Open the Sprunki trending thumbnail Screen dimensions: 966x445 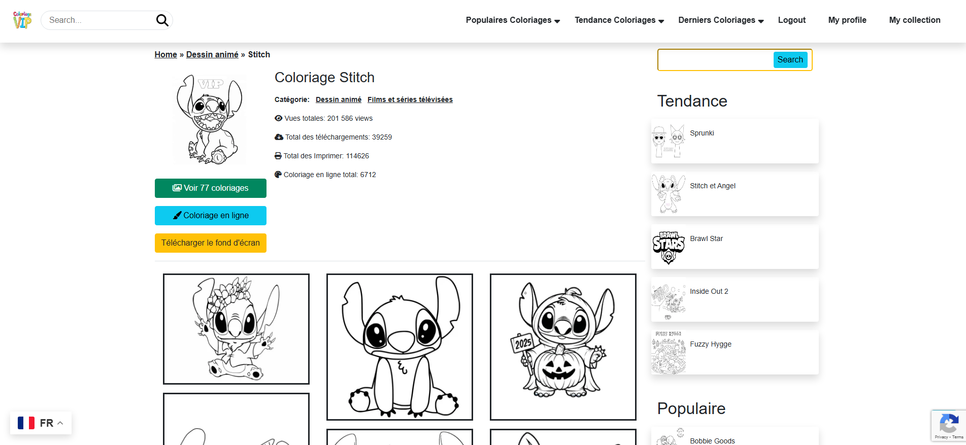coord(669,141)
